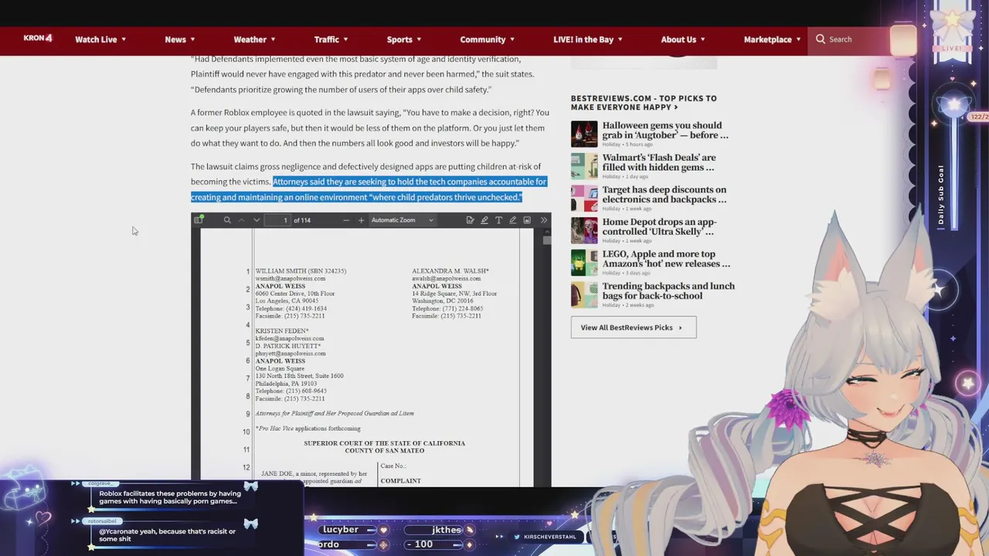Zoom in the PDF document

point(361,220)
